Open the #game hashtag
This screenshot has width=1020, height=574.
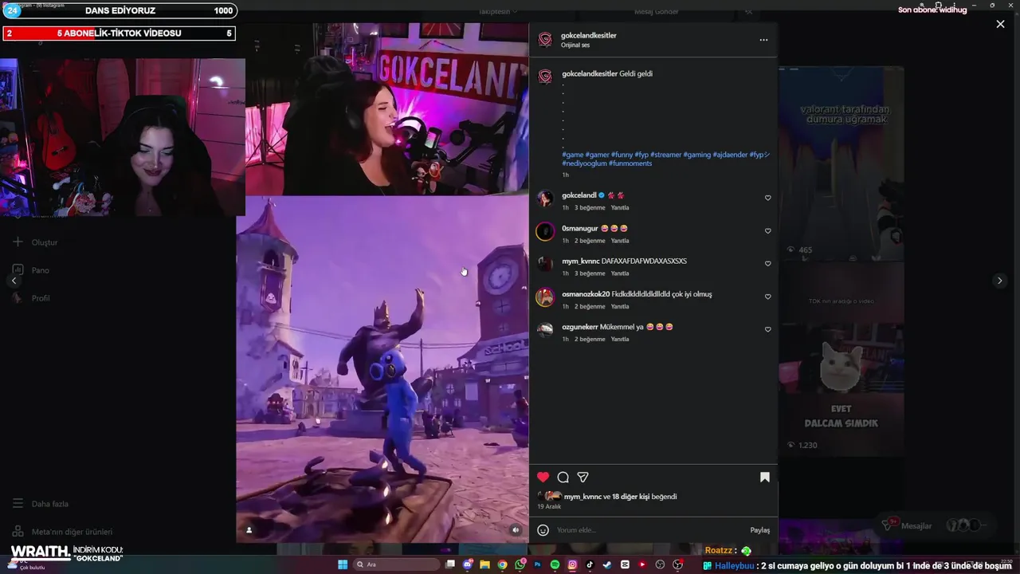coord(572,155)
